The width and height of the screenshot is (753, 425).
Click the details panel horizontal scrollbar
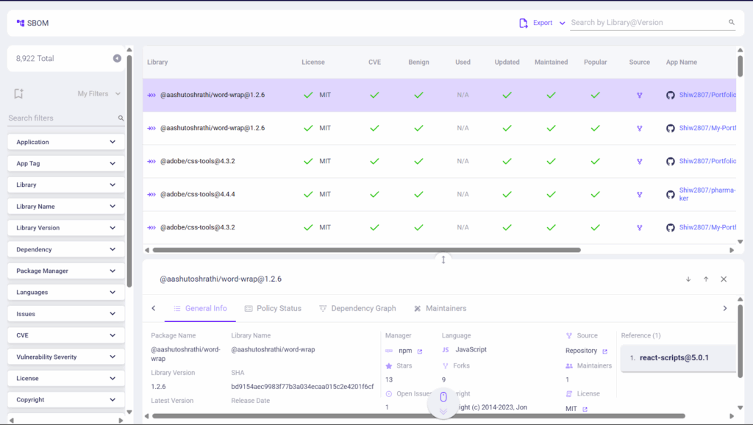click(418, 416)
